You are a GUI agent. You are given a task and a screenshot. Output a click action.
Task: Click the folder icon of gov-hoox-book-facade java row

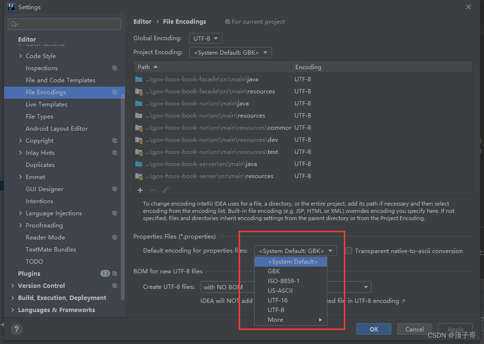[x=139, y=79]
